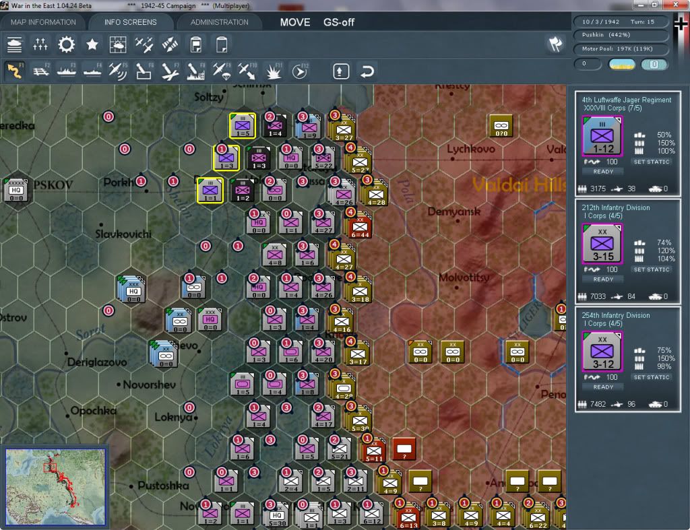Open the first commander's report clipboard icon
This screenshot has height=530, width=690.
[196, 44]
